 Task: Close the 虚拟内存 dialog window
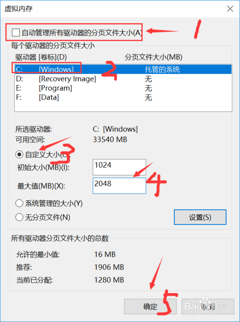point(230,9)
